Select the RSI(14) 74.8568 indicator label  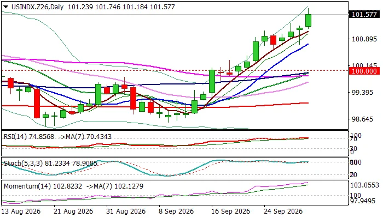coord(29,136)
